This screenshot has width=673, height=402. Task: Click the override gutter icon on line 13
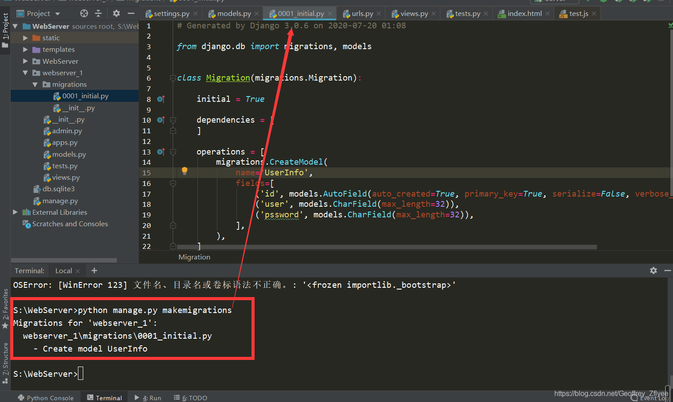161,152
